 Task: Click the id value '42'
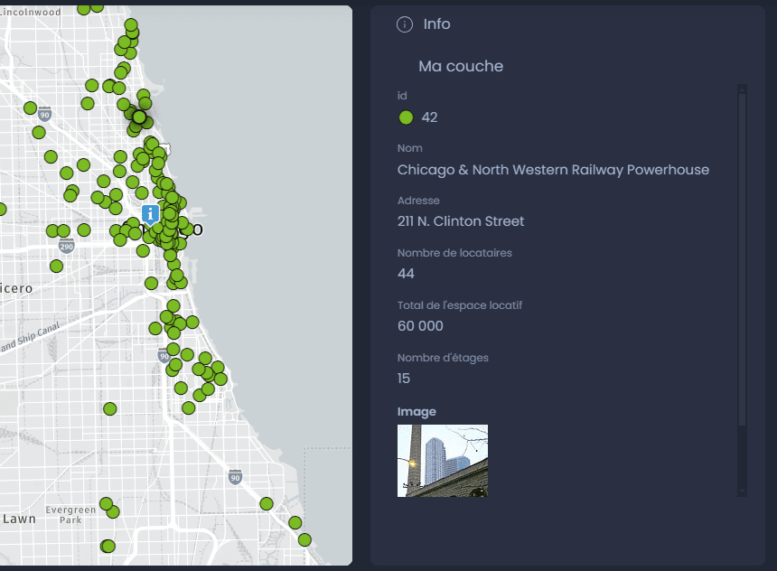[429, 117]
